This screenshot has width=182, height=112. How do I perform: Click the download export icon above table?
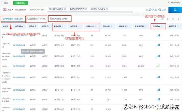point(167,19)
